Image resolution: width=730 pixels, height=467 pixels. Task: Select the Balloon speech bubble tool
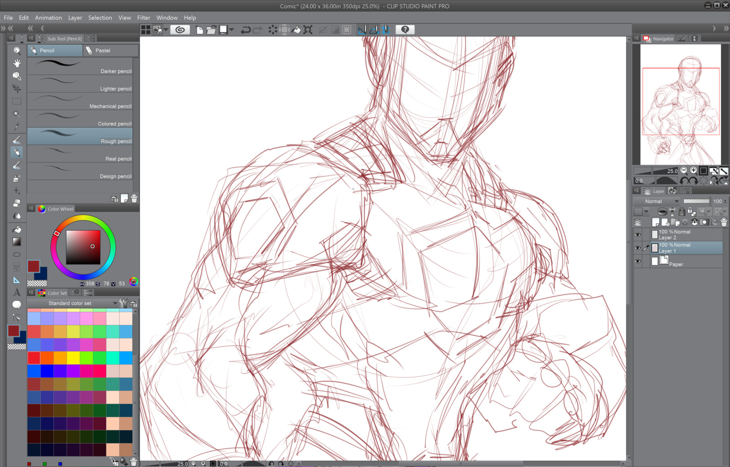[x=17, y=305]
